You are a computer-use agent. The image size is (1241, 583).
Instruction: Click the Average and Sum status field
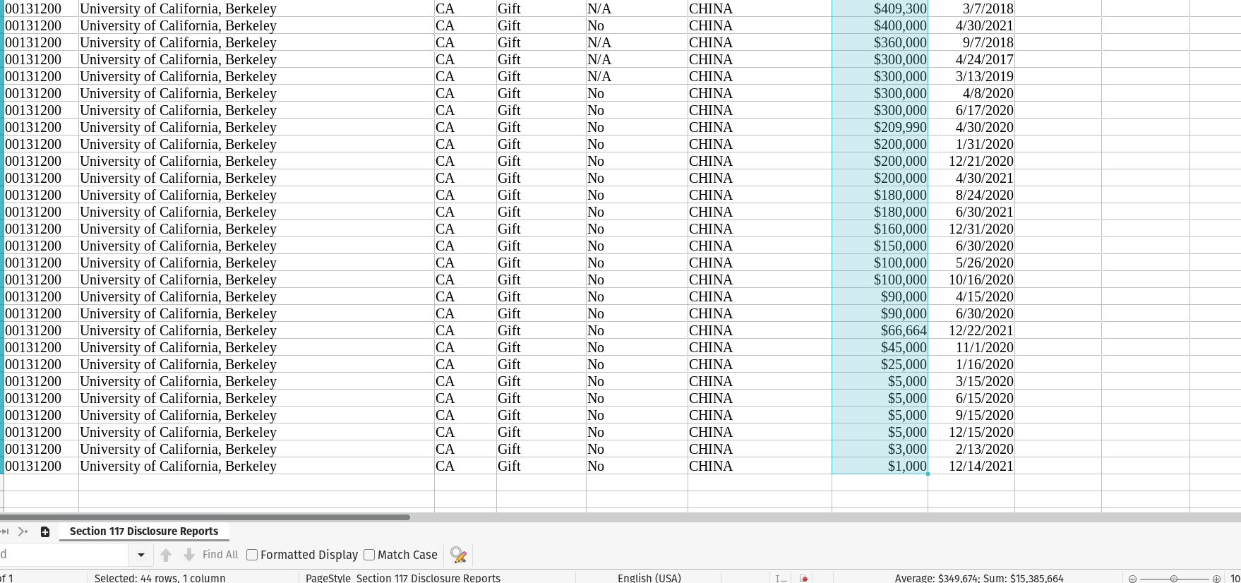[x=979, y=578]
